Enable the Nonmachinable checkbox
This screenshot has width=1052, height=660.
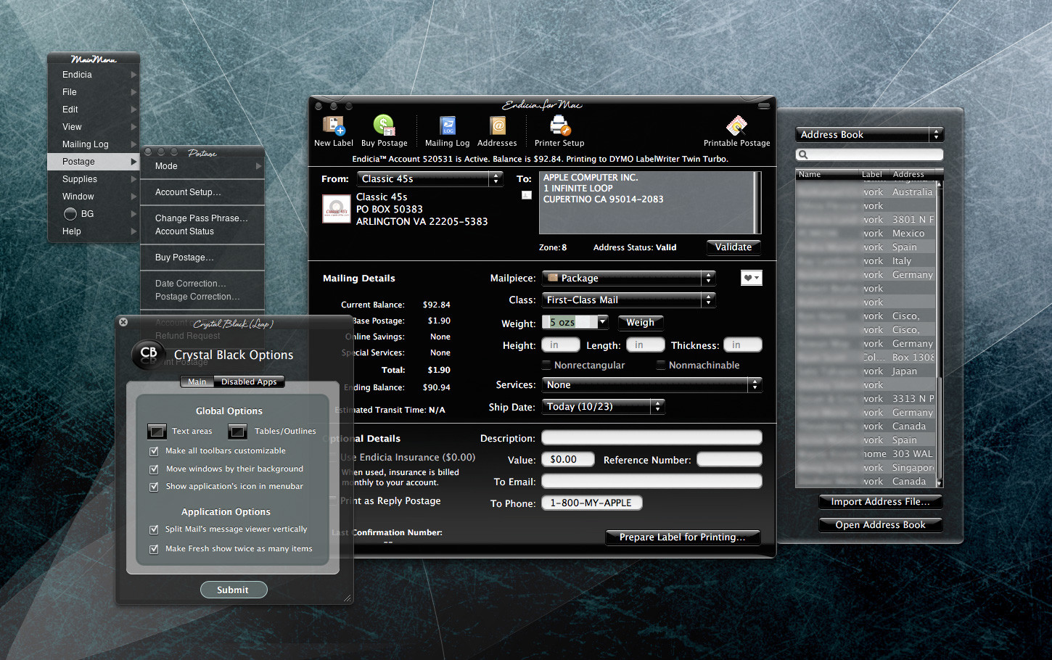[x=661, y=365]
